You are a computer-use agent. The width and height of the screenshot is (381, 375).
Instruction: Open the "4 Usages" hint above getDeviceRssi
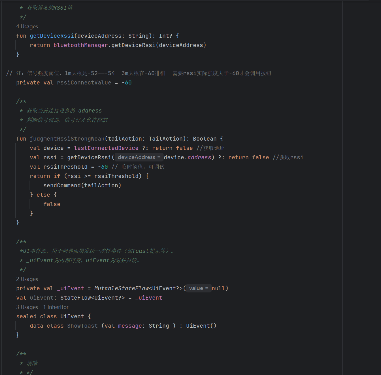point(27,26)
